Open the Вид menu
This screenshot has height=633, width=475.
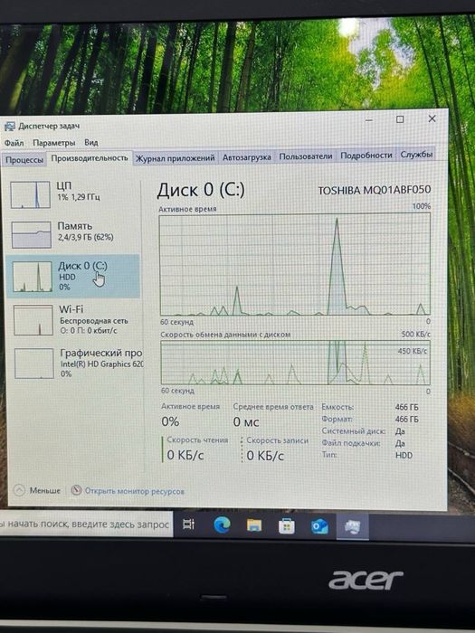pos(91,142)
